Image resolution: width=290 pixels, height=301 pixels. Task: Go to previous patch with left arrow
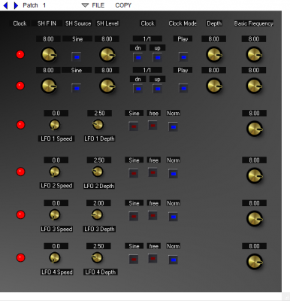pos(5,5)
